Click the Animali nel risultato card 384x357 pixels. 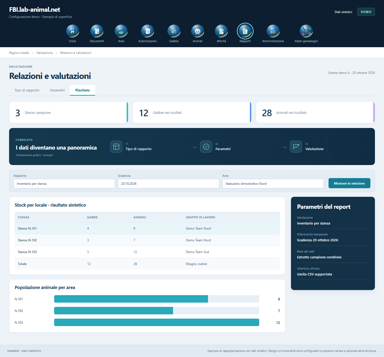[x=315, y=112]
